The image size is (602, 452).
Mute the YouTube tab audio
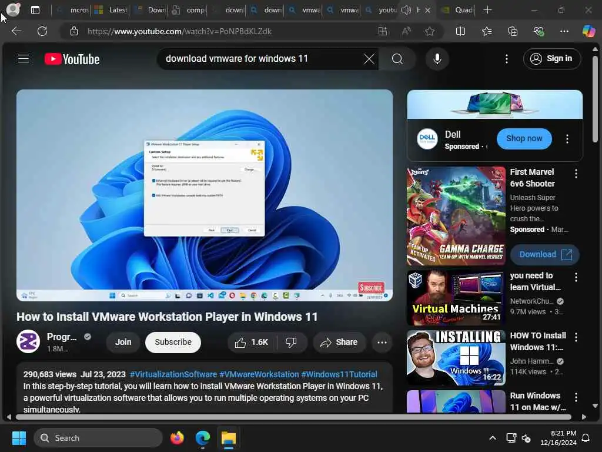[406, 10]
